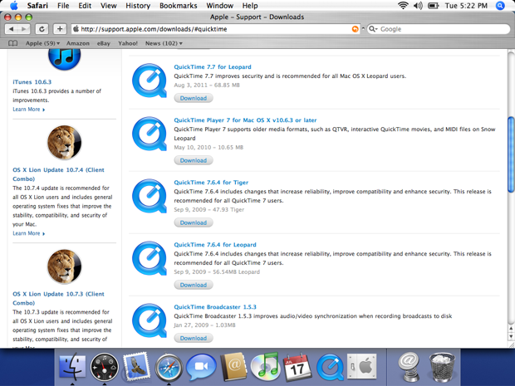Click the QuickTime 7.6.4 for Tiger icon
Viewport: 515px width, 386px height.
click(150, 196)
